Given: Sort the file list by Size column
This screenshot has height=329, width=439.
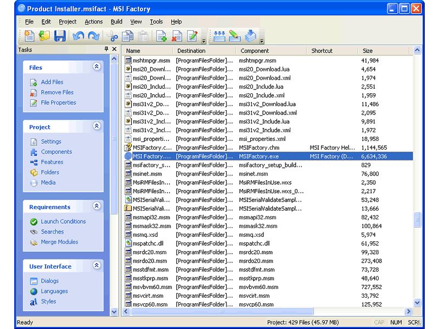Looking at the screenshot, I should click(x=384, y=50).
